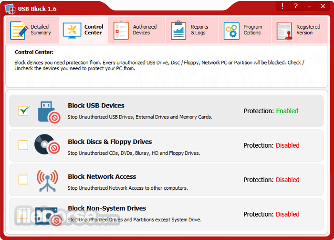Screen dimensions: 334x240
Task: Click the exclamation mark title bar button
Action: pyautogui.click(x=282, y=6)
